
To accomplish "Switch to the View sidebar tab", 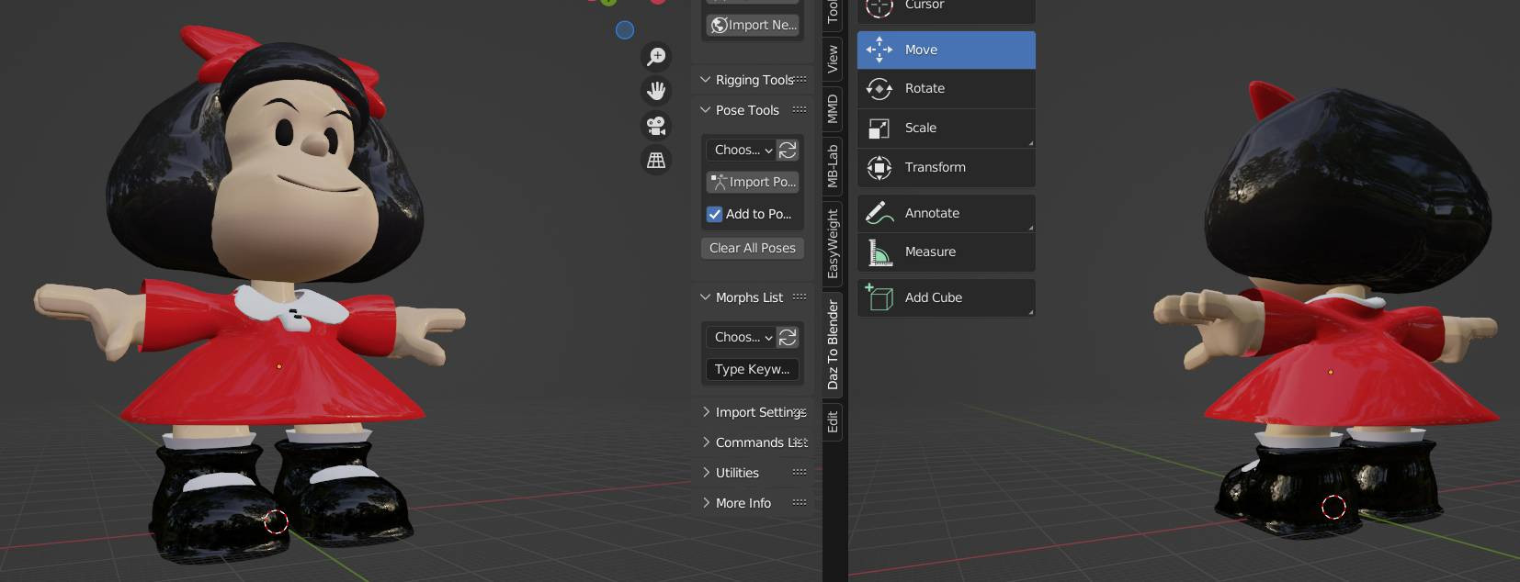I will click(833, 59).
